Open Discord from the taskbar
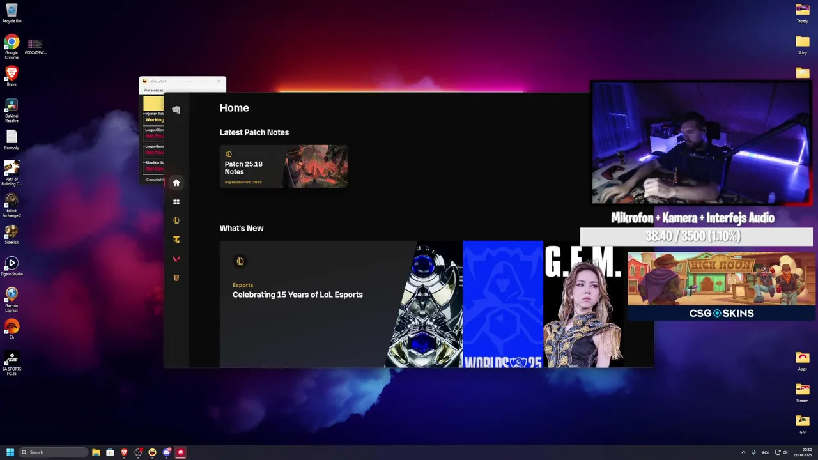818x460 pixels. pos(166,452)
